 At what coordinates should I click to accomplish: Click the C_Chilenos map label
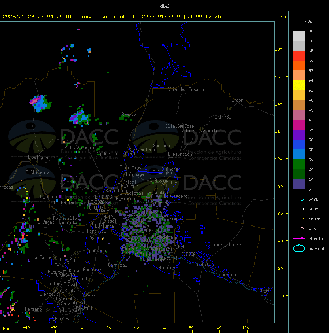[38, 172]
